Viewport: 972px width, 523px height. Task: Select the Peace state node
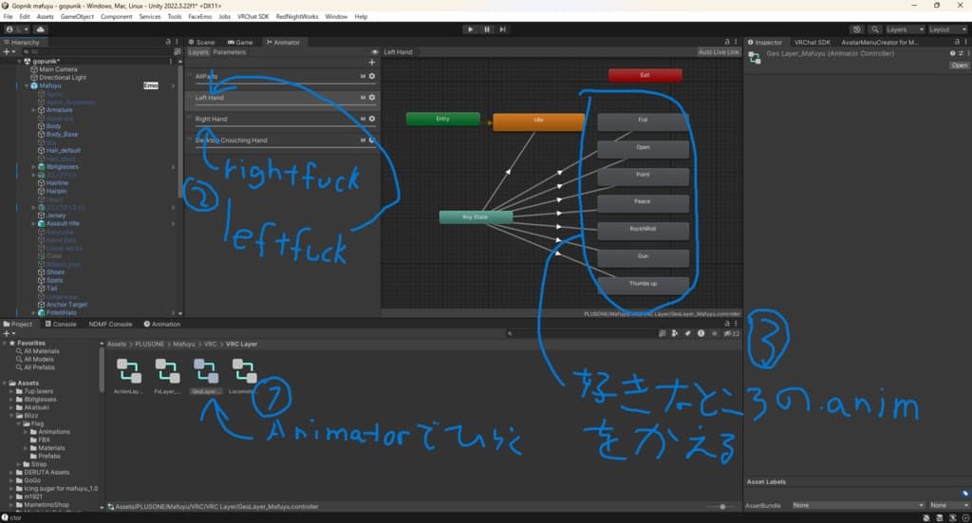point(643,203)
